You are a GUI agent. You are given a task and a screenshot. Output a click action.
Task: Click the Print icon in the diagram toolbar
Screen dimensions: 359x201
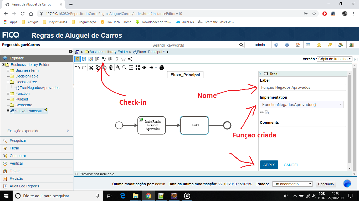coord(161,68)
